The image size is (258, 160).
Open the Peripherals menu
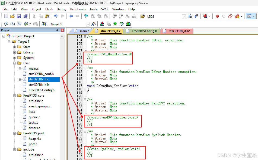point(78,9)
